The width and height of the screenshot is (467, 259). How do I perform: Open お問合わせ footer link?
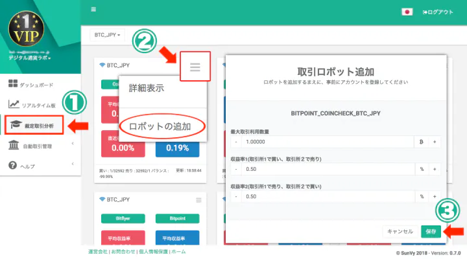pyautogui.click(x=123, y=252)
